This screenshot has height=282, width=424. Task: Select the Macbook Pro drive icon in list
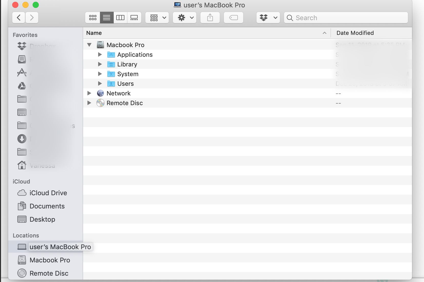[x=100, y=45]
